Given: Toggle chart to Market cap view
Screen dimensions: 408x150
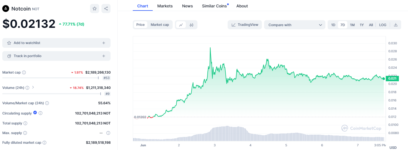Looking at the screenshot, I should [x=160, y=25].
